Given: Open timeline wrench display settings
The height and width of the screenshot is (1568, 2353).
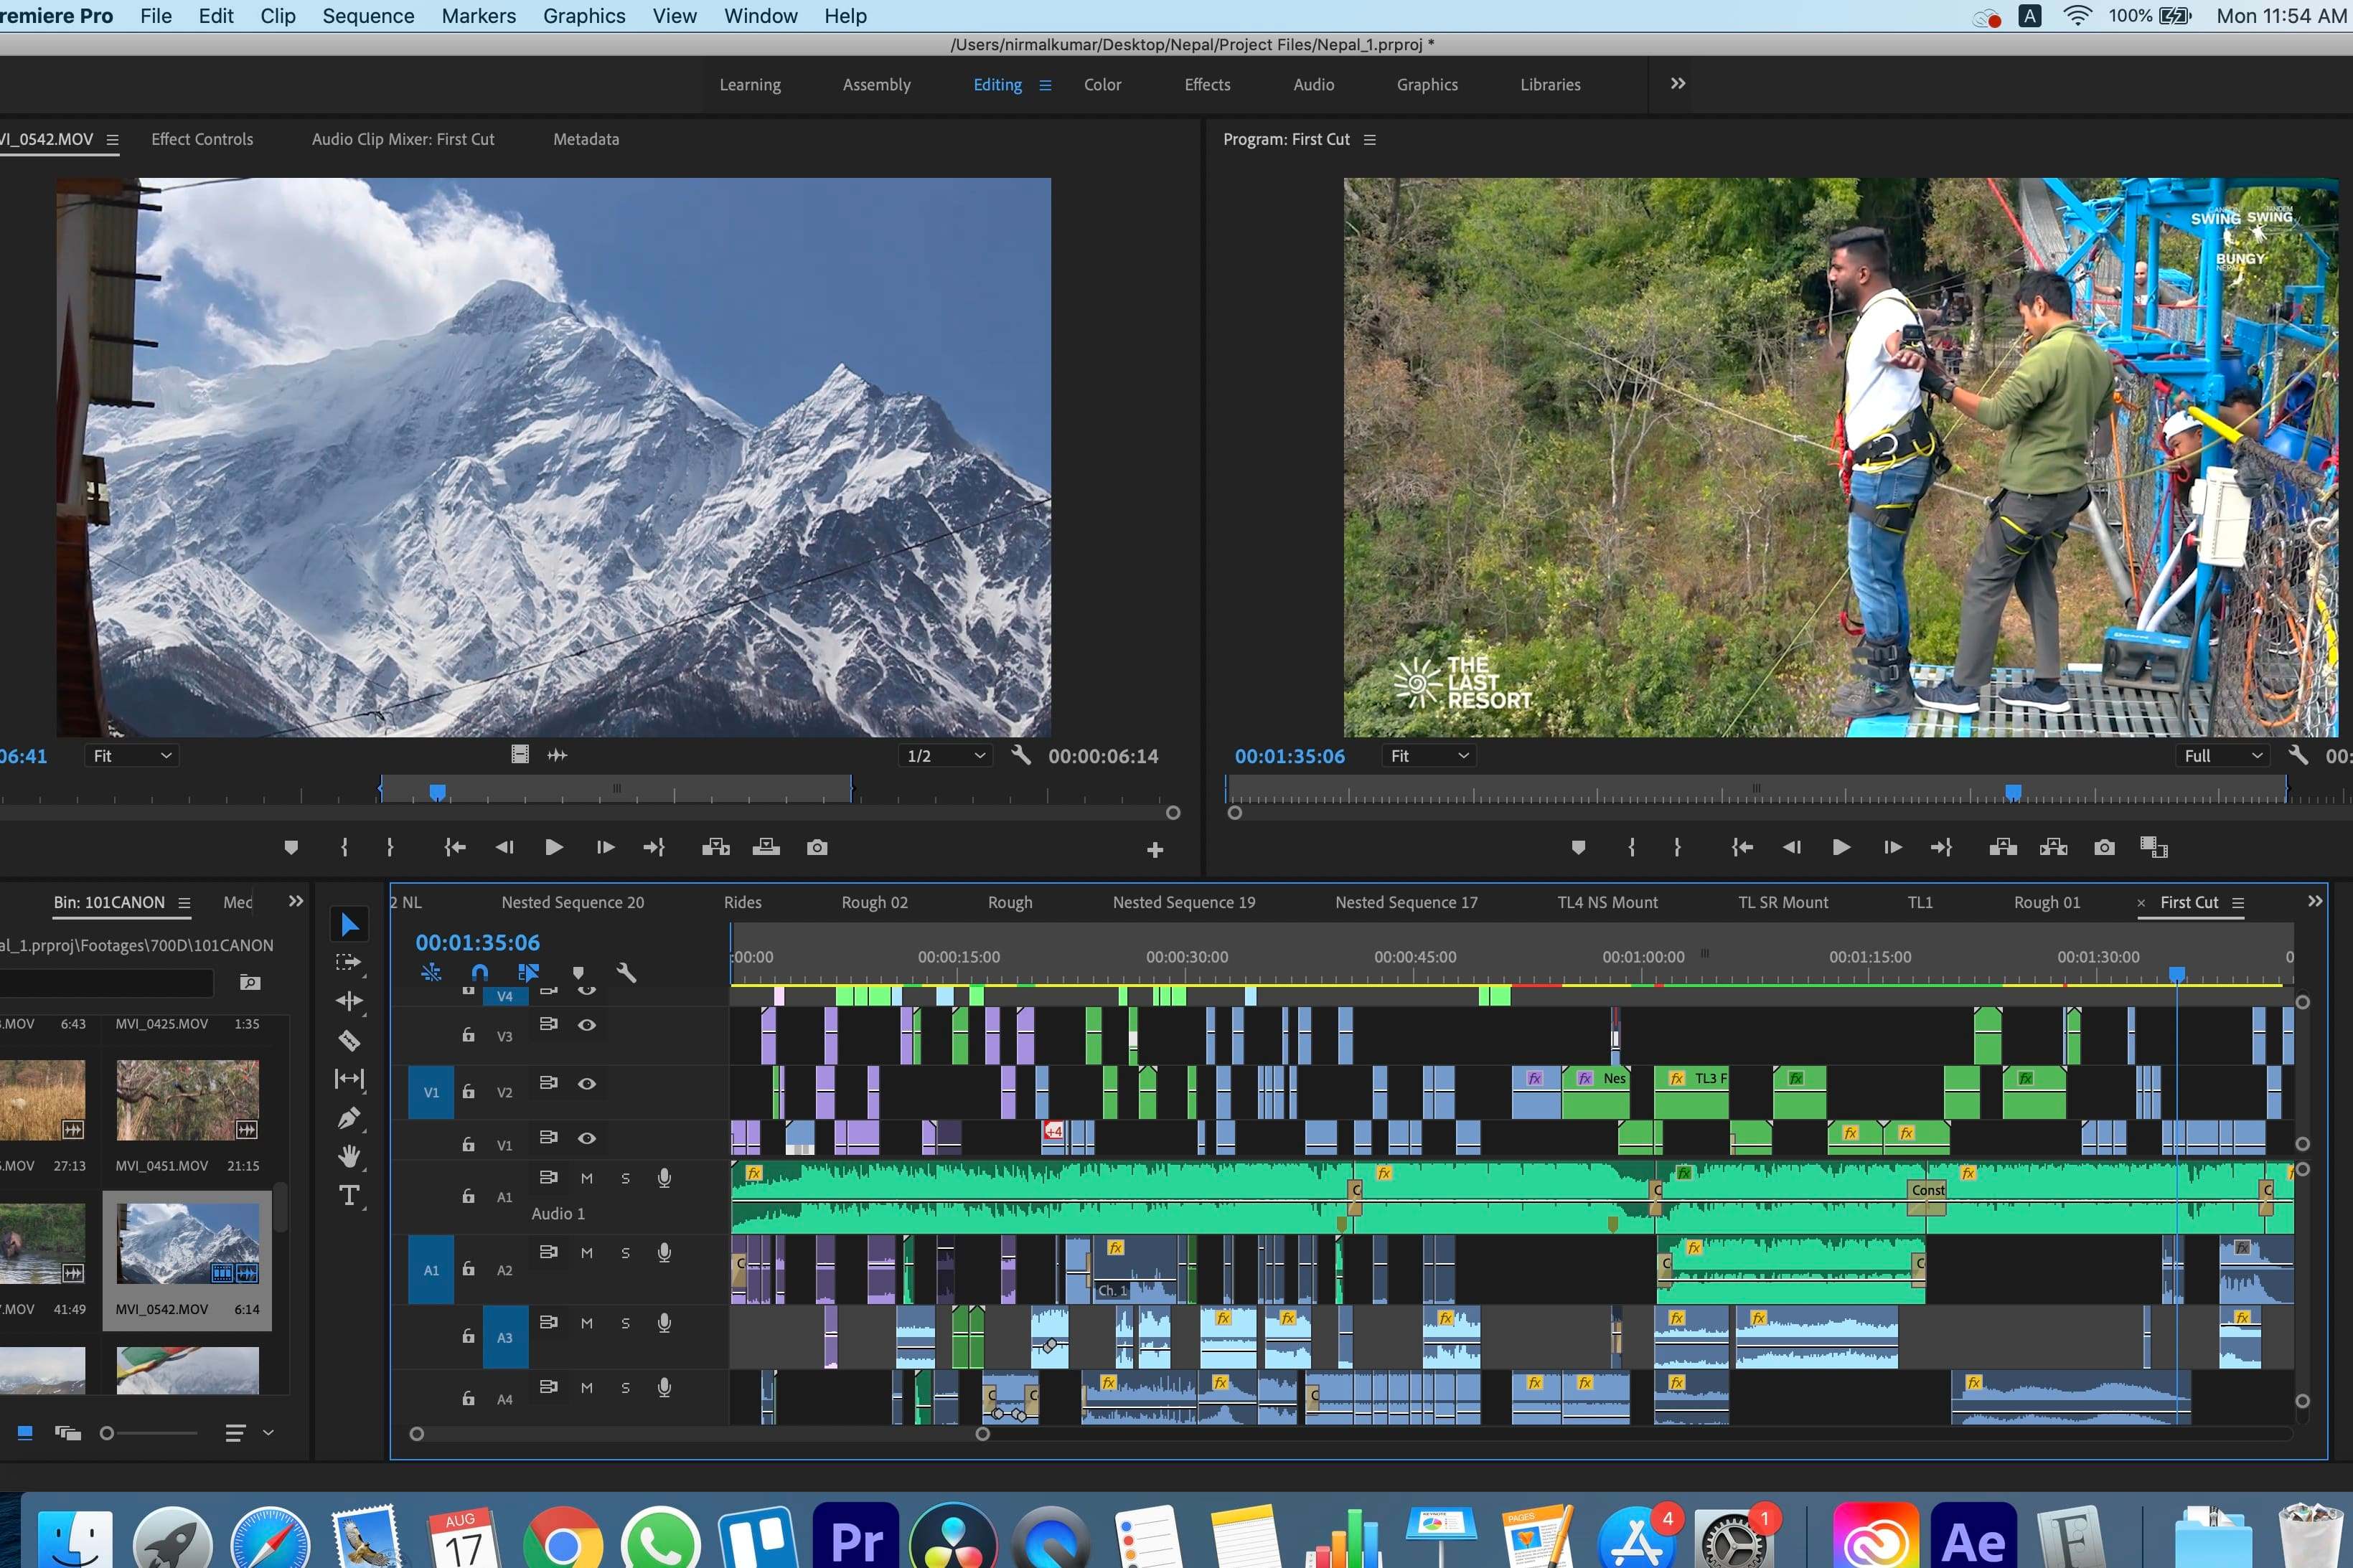Looking at the screenshot, I should (626, 972).
